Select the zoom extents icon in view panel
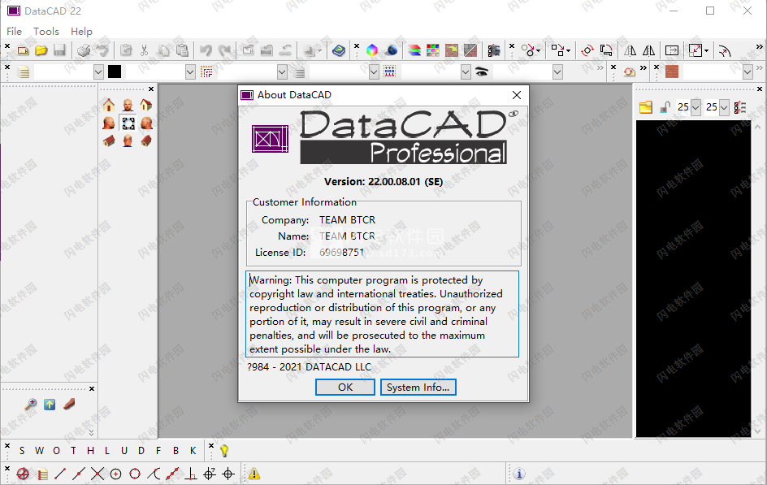767x485 pixels. [128, 123]
